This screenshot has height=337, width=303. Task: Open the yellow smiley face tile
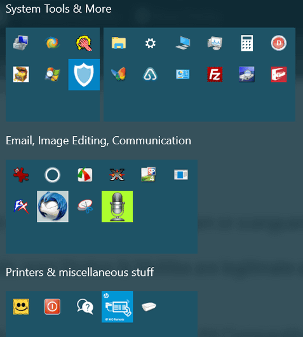pos(21,306)
